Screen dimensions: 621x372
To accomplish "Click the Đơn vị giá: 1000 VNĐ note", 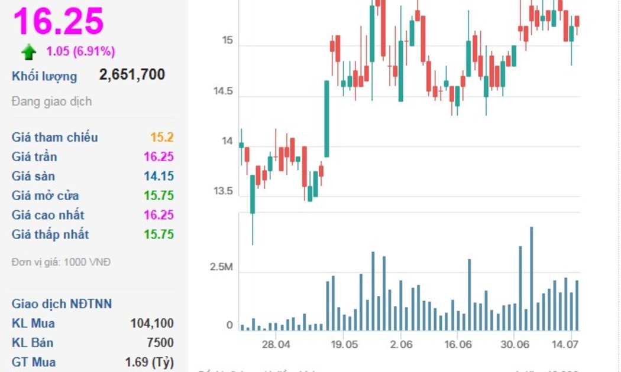I will pos(61,262).
